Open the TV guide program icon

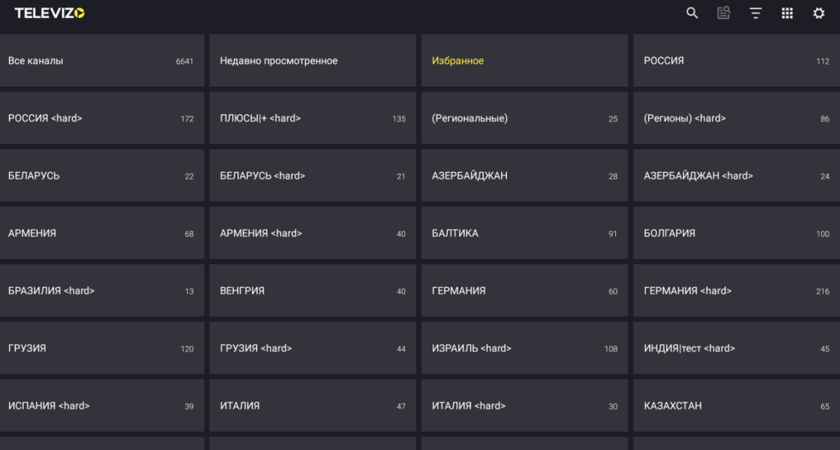pyautogui.click(x=724, y=13)
